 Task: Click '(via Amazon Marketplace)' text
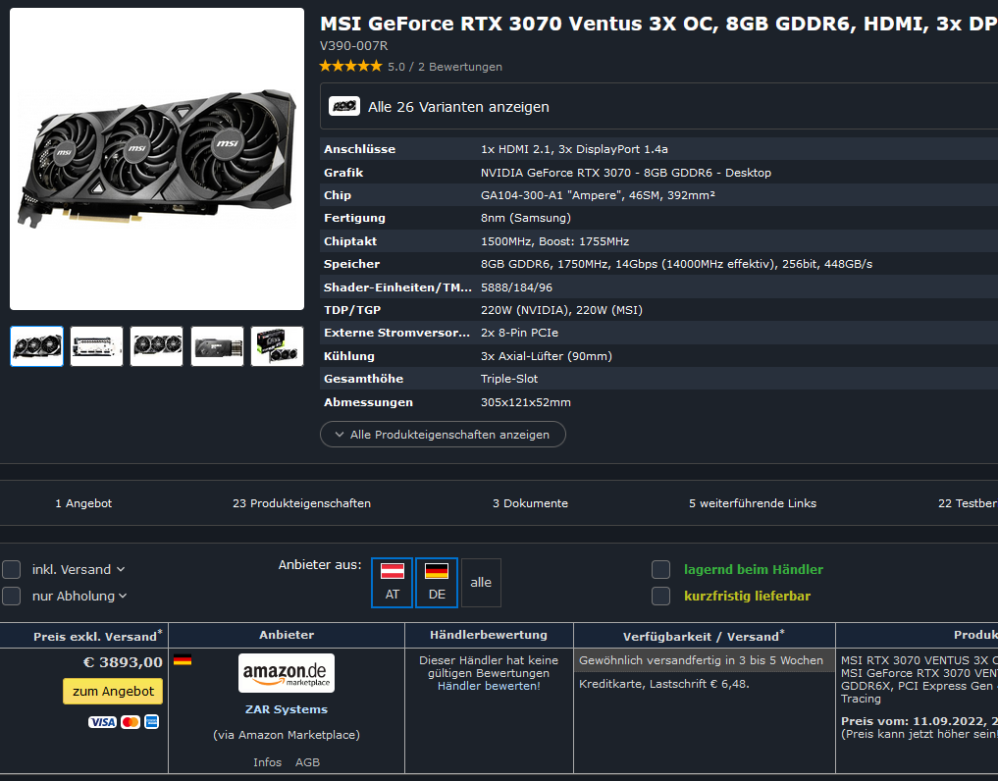click(287, 735)
